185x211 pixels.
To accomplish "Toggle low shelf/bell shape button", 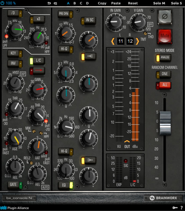I will point(89,160).
